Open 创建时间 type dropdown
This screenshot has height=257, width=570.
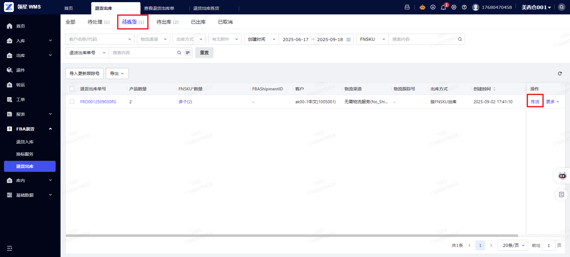[261, 39]
